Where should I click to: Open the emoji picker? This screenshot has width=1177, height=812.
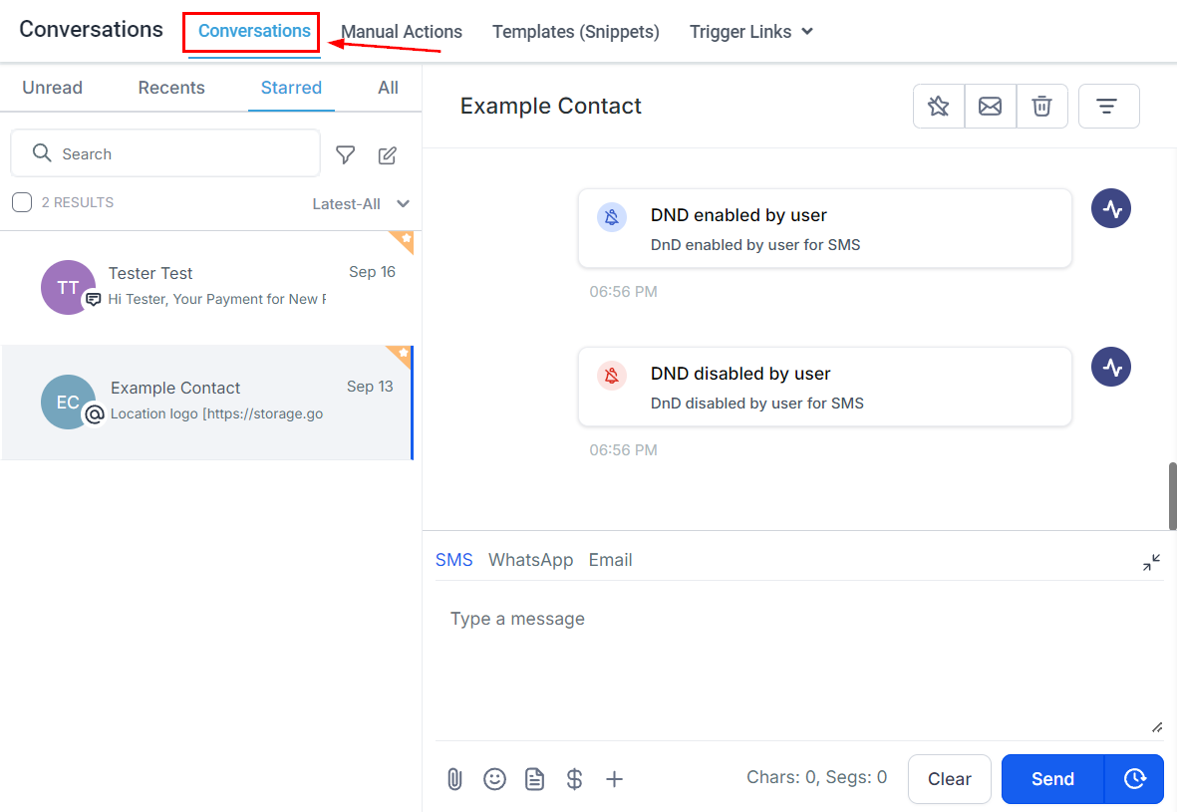(494, 779)
